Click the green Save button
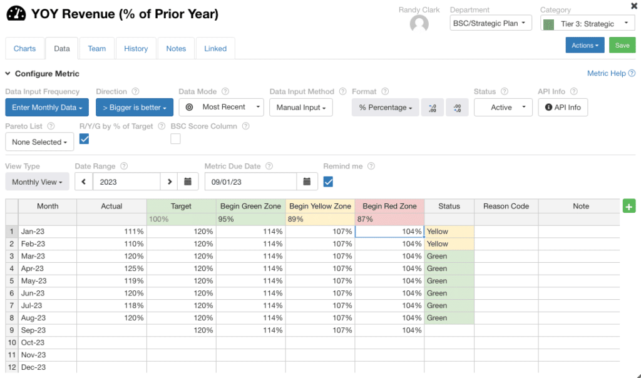The height and width of the screenshot is (378, 641). (622, 45)
